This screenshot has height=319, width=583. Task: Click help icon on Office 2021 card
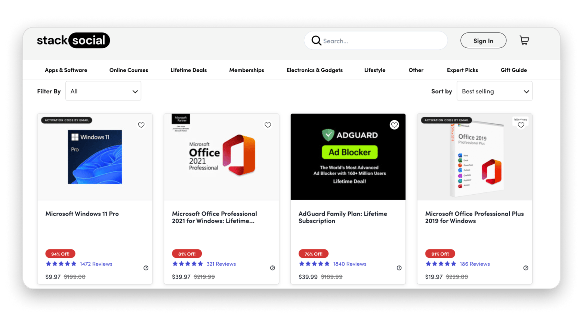272,268
